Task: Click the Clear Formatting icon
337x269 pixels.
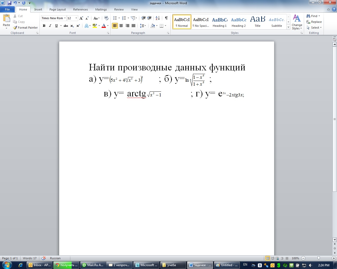Action: pyautogui.click(x=106, y=18)
